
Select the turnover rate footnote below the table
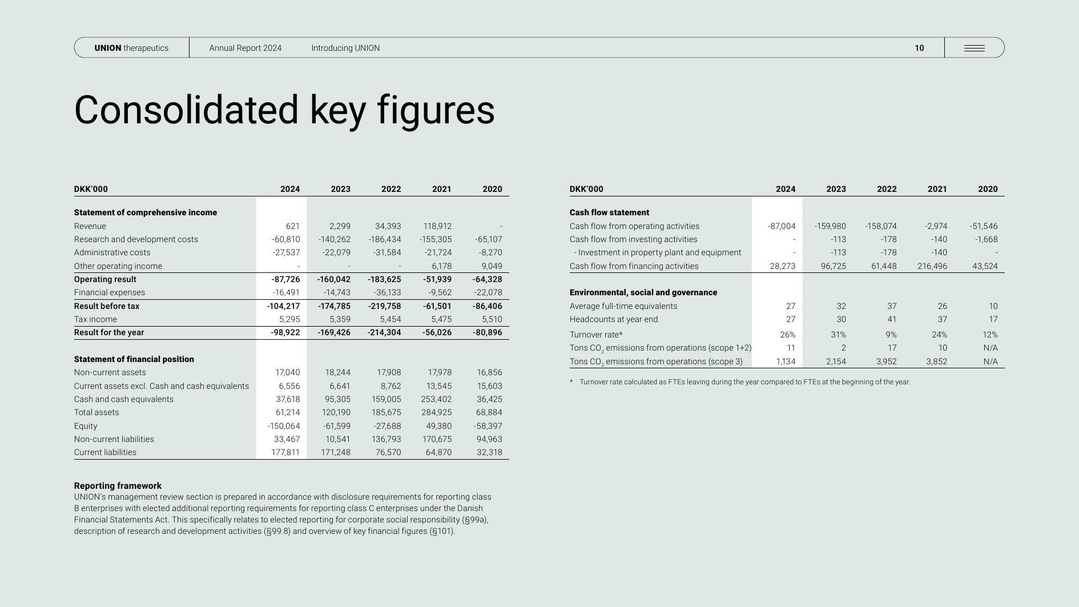pyautogui.click(x=740, y=382)
